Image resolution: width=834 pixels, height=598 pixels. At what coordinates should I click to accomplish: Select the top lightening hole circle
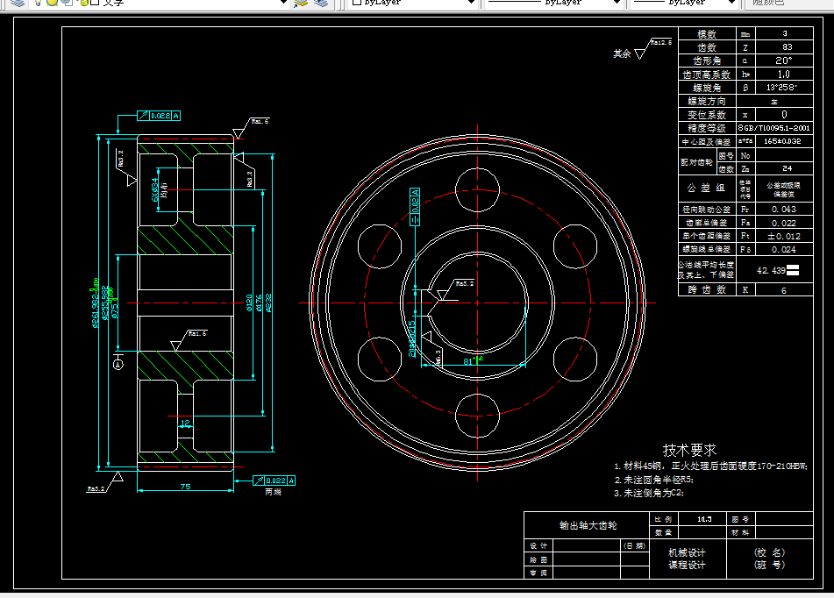pos(478,190)
